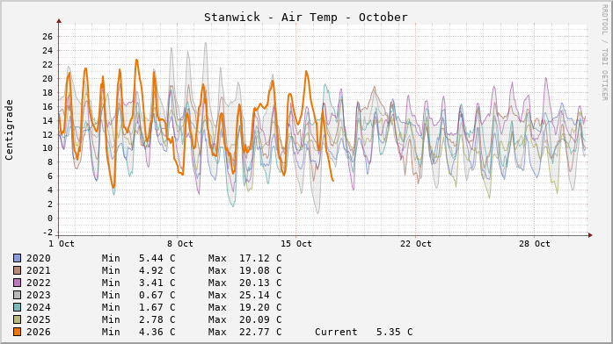
Task: Click the 2021 brown legend color swatch
Action: click(18, 270)
